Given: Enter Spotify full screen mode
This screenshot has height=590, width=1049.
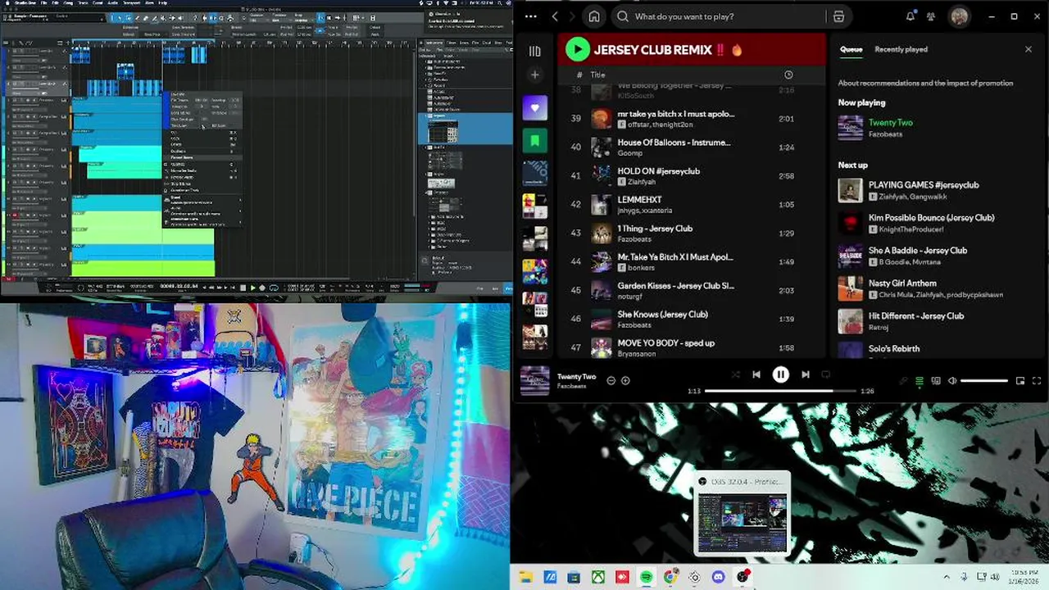Looking at the screenshot, I should coord(1037,381).
